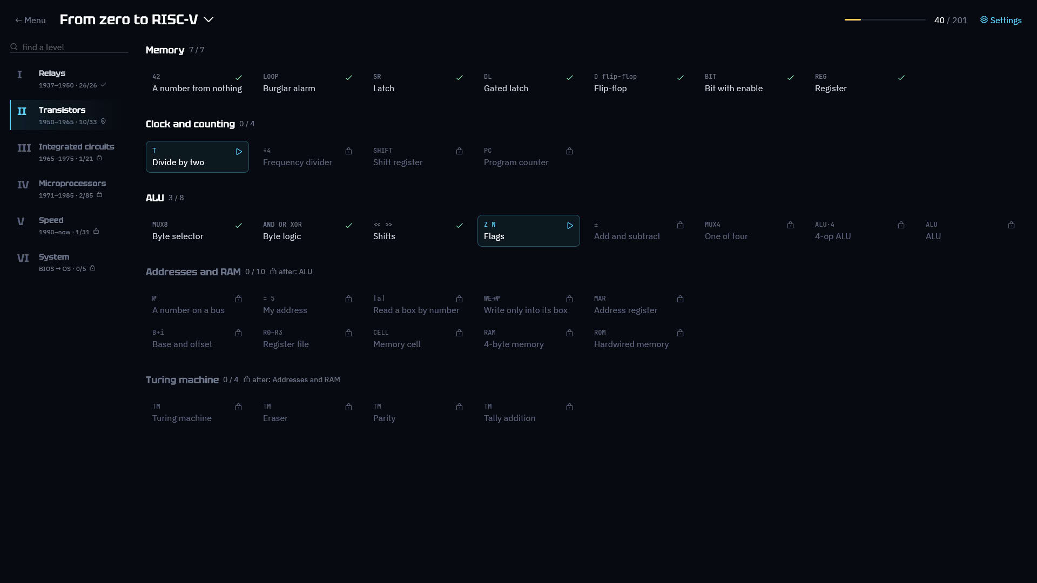Open the Divide by two level

tap(197, 157)
